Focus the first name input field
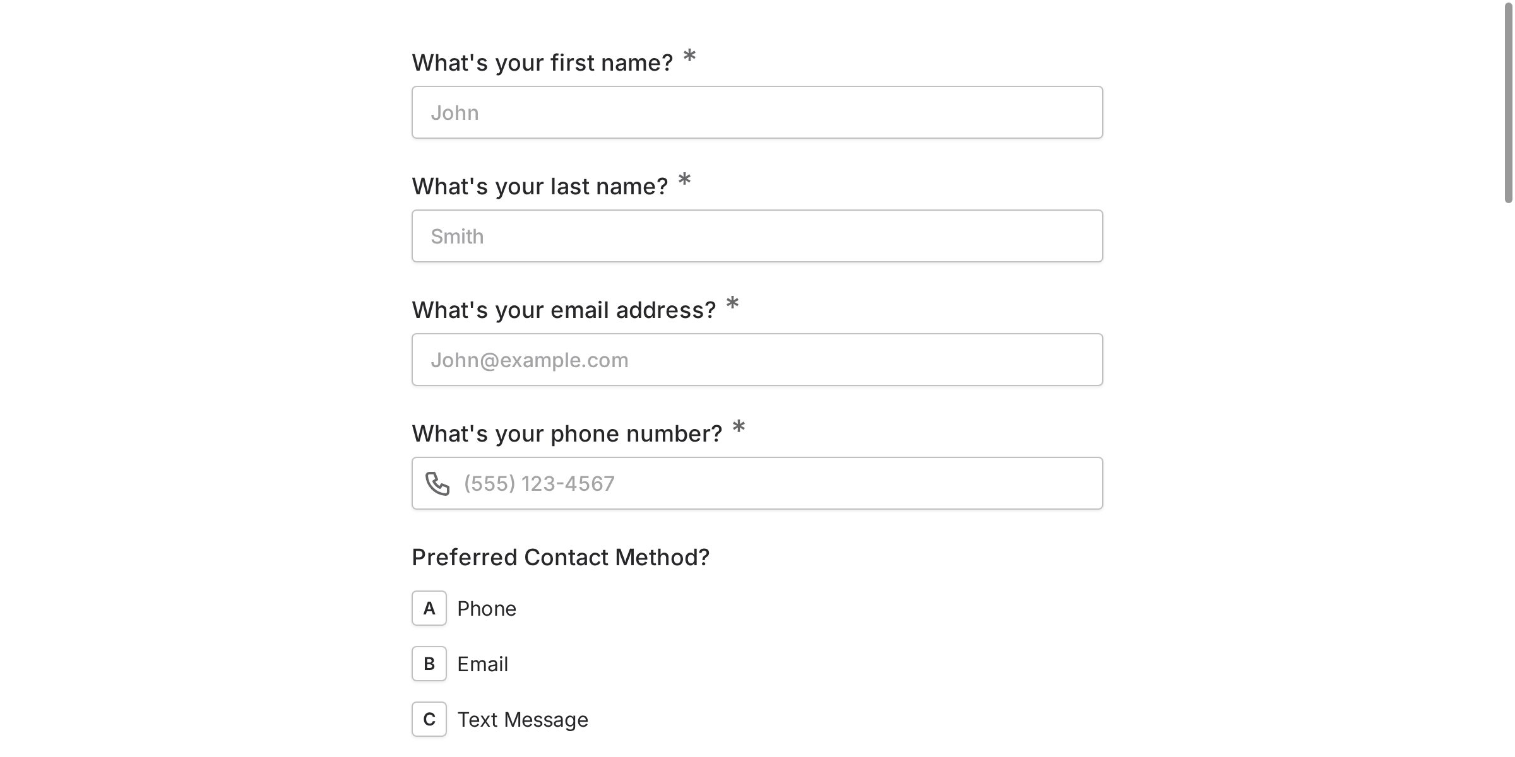This screenshot has height=757, width=1515. point(757,112)
